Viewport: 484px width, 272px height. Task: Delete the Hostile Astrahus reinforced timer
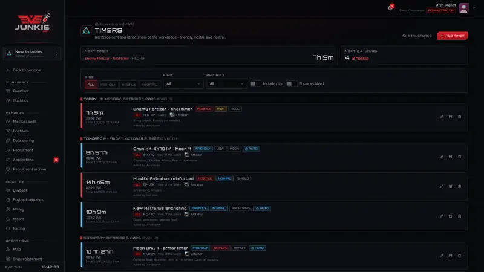[x=459, y=186]
